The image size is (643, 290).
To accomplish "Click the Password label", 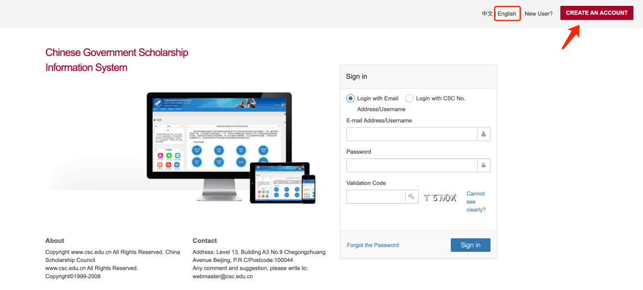I will (359, 152).
